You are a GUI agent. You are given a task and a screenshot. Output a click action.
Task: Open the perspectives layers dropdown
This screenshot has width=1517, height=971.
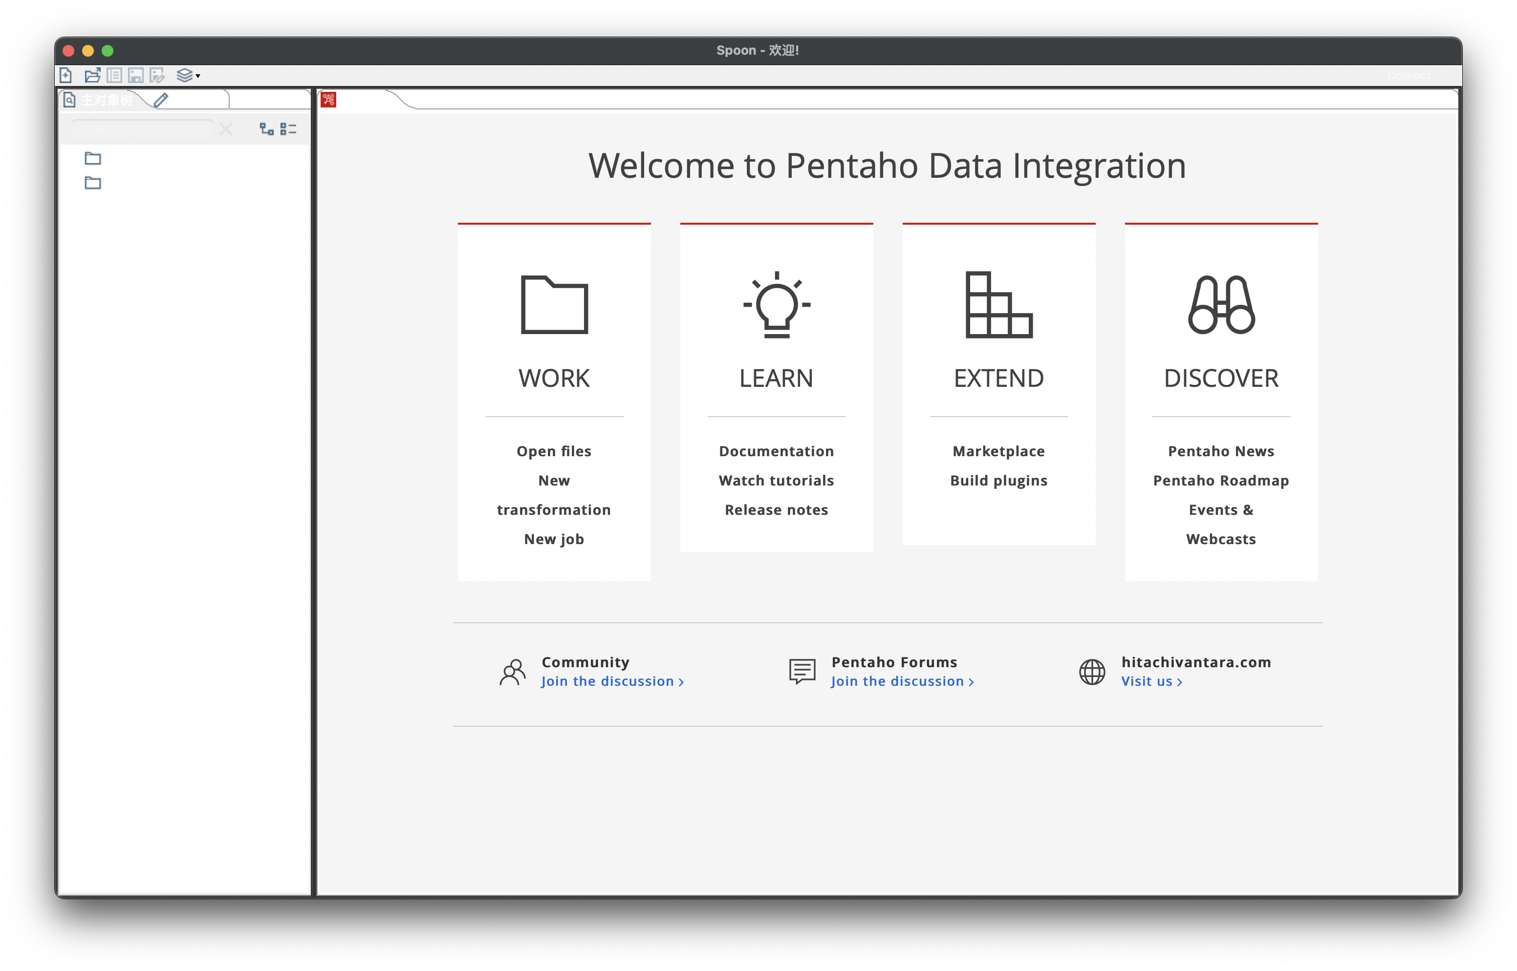(x=188, y=76)
